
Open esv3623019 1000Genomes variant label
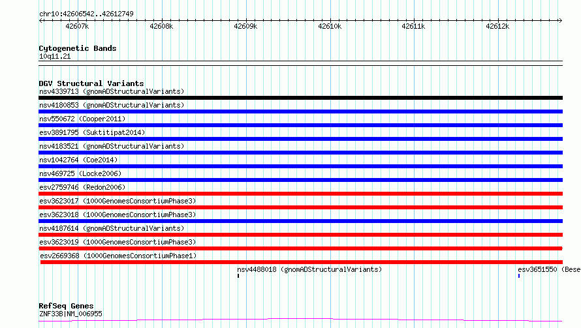pyautogui.click(x=118, y=242)
